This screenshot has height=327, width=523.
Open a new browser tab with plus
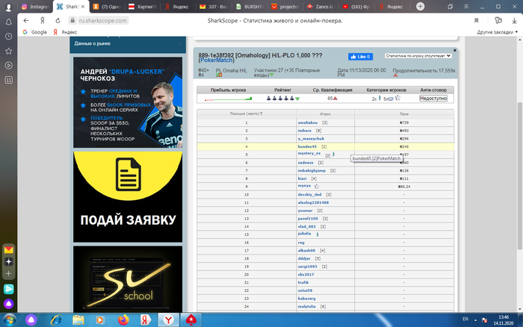pyautogui.click(x=420, y=6)
